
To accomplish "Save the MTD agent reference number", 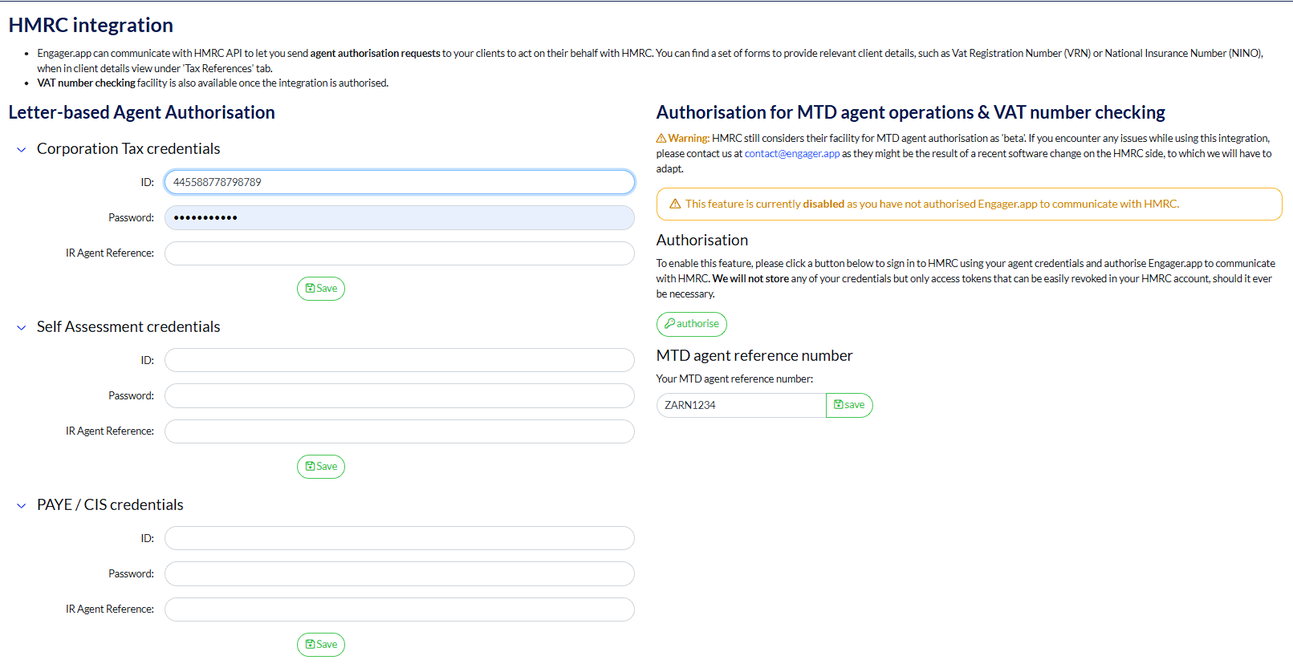I will coord(849,405).
